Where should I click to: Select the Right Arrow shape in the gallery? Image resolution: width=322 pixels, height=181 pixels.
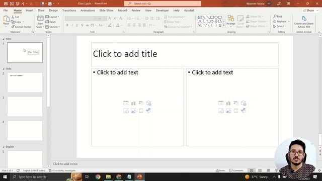[x=212, y=21]
